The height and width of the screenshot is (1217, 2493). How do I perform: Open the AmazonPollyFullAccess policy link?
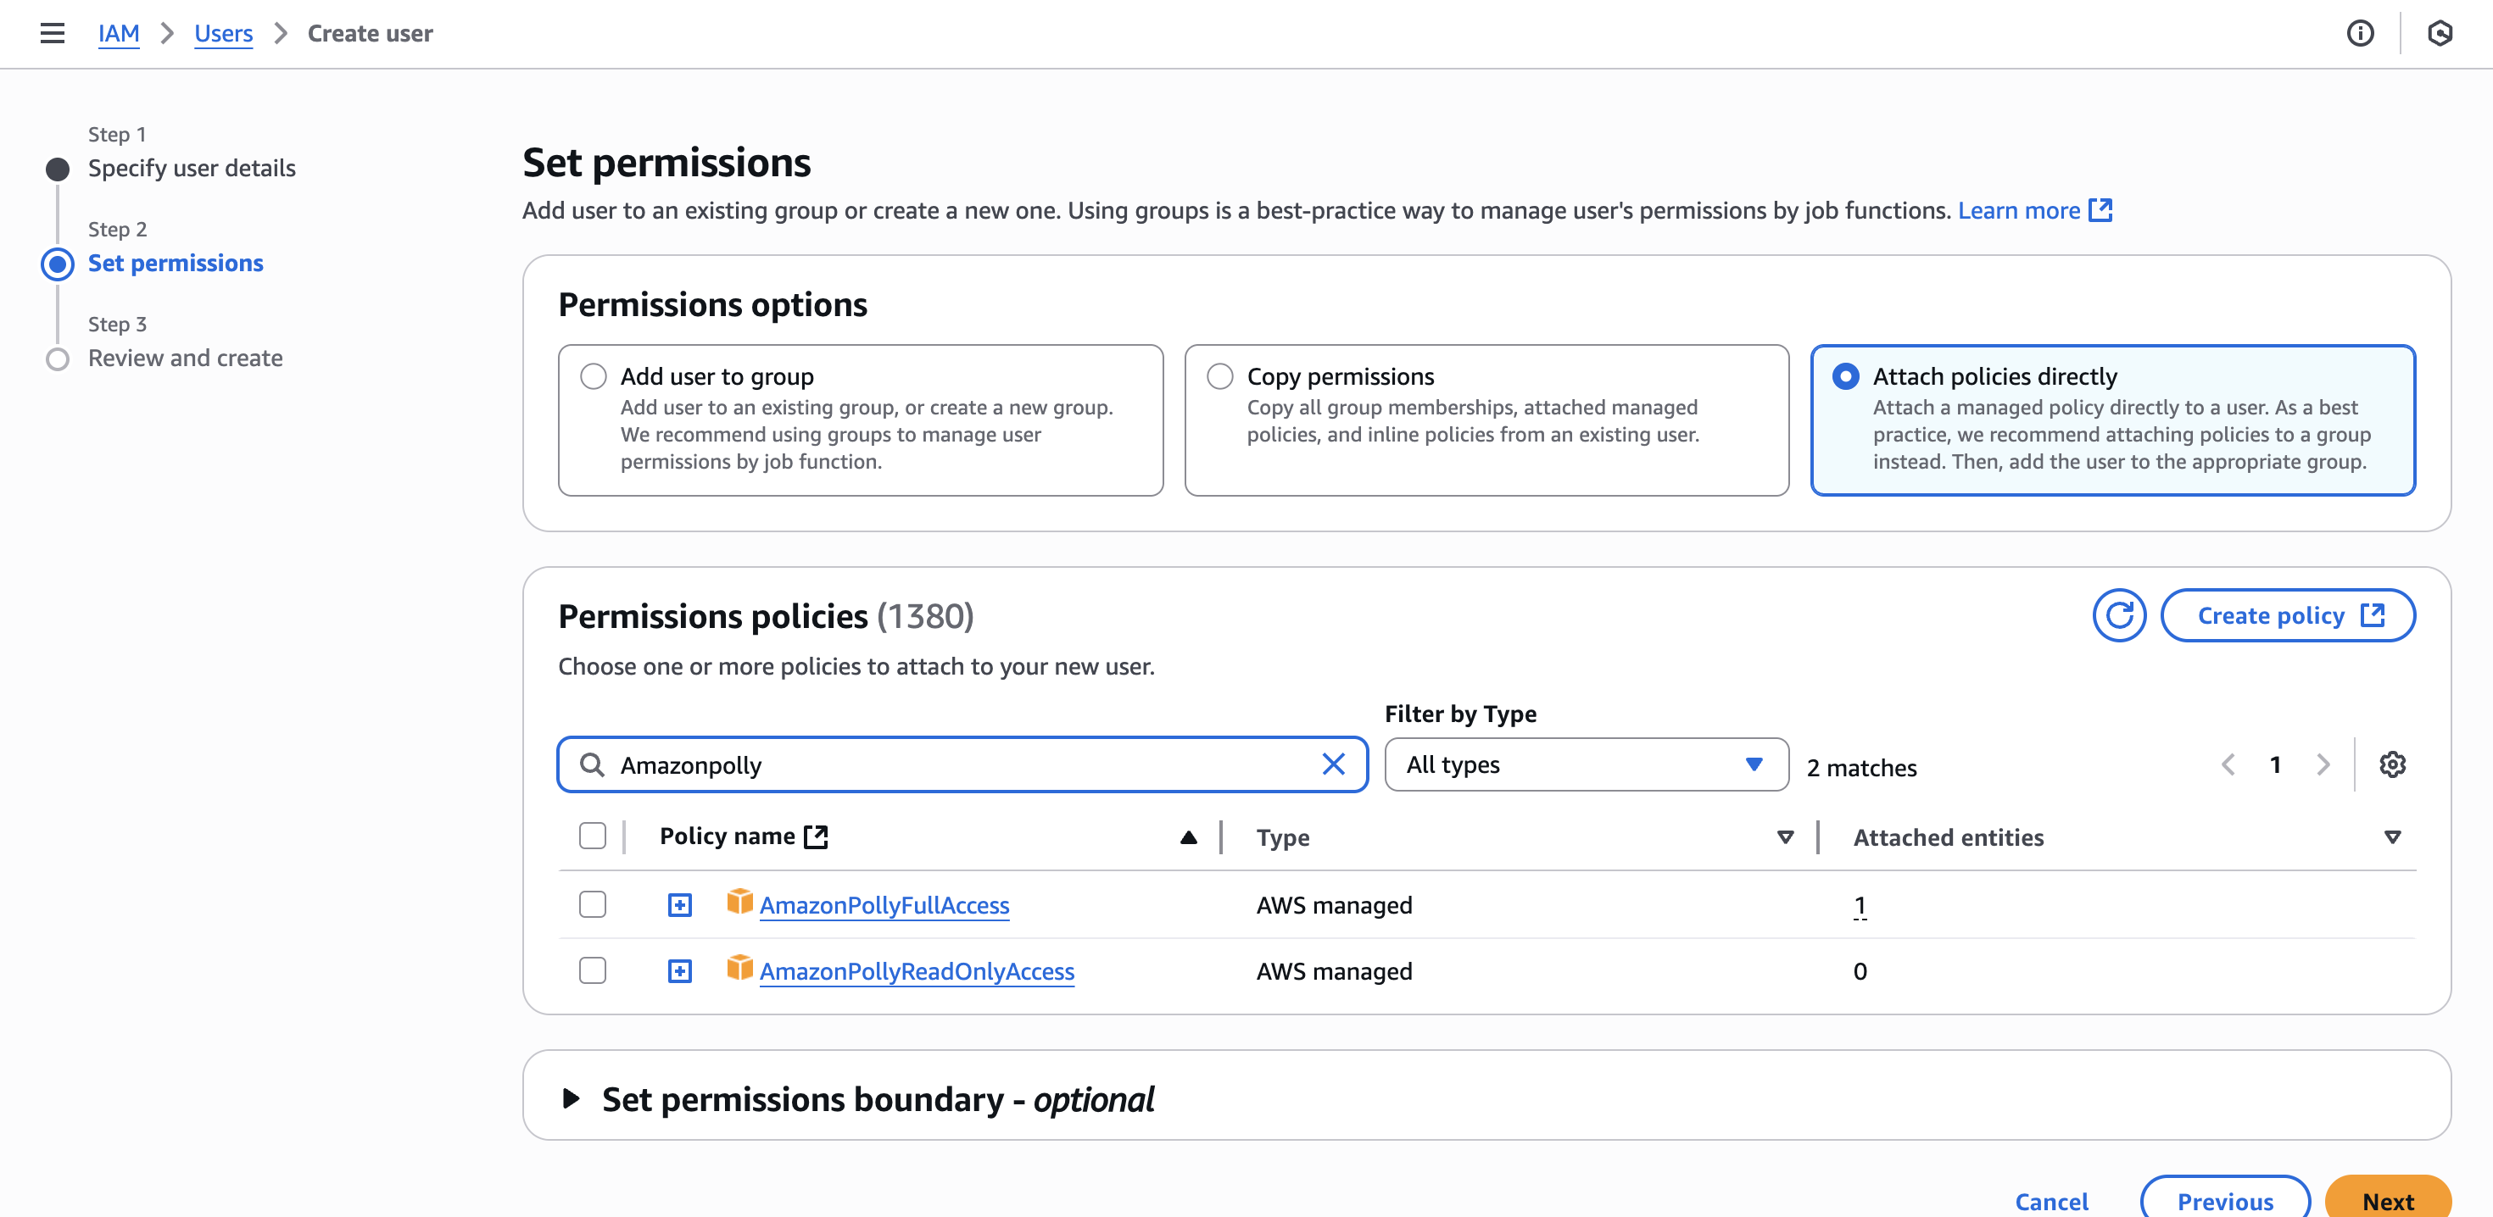tap(884, 905)
